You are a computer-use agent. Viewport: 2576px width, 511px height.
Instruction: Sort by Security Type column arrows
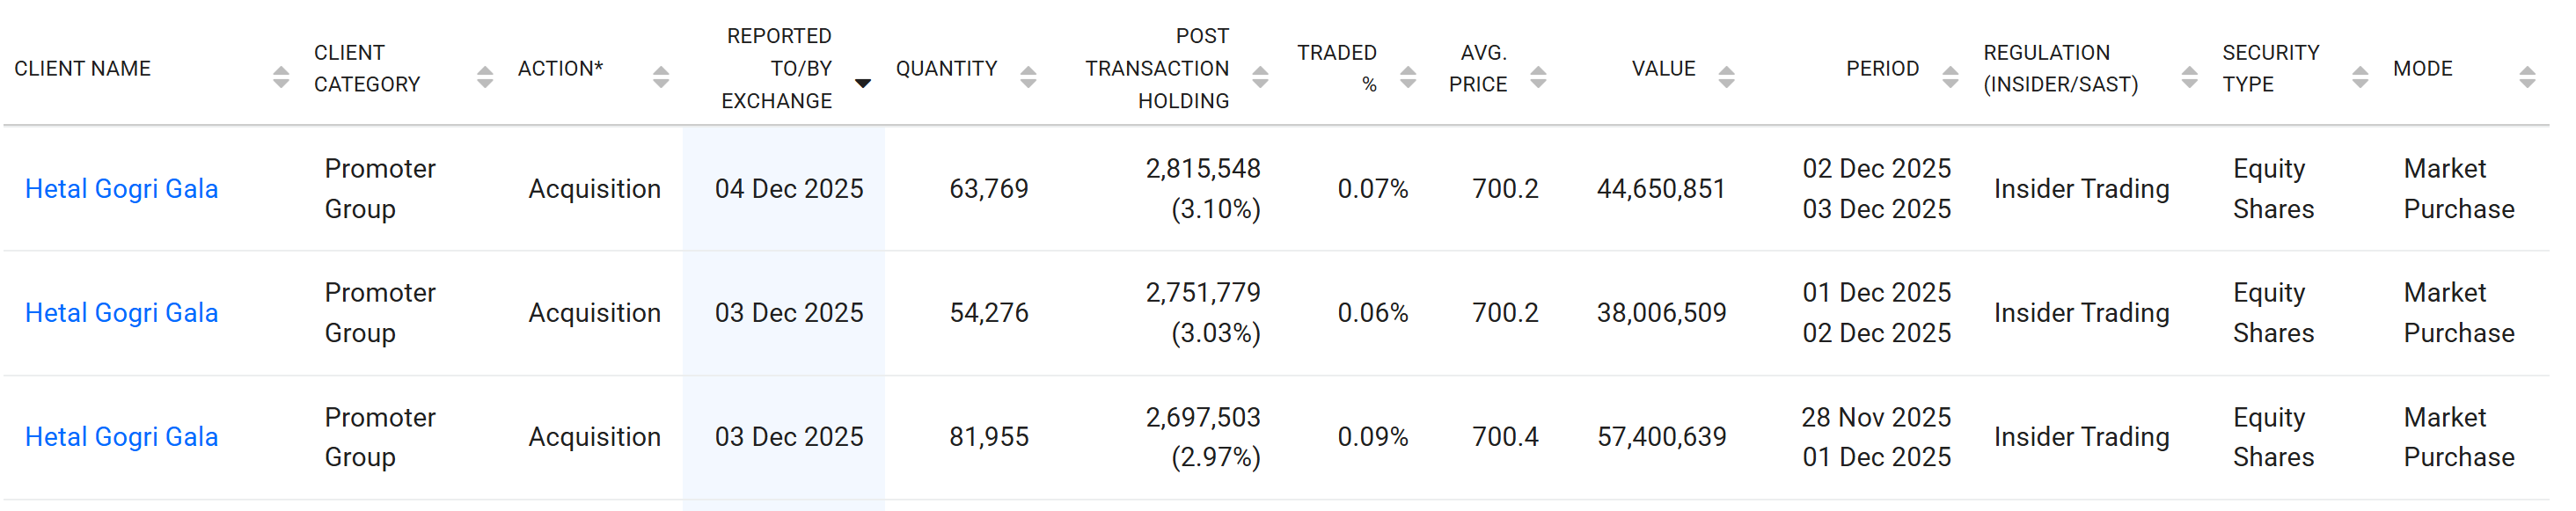2360,77
